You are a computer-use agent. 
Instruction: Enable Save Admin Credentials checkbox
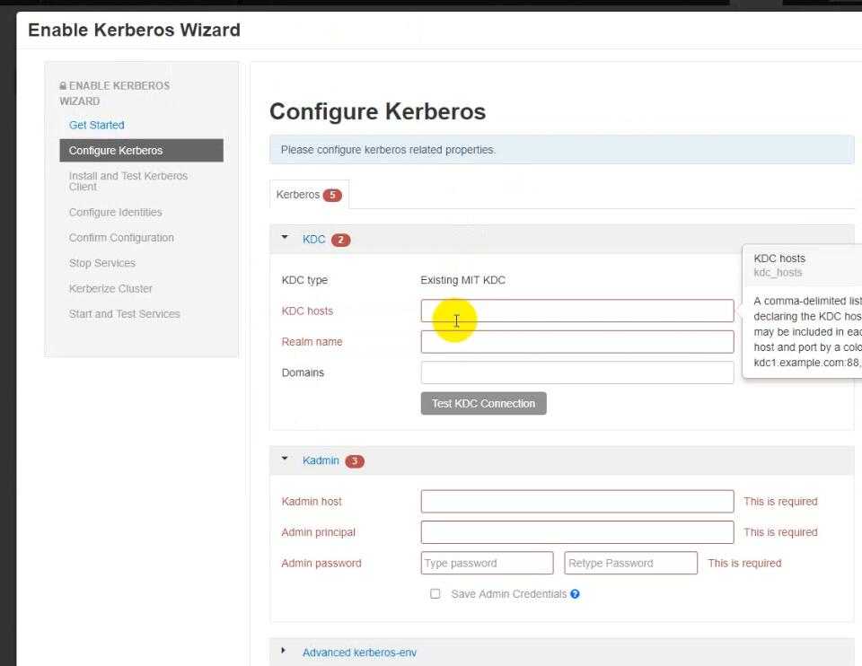point(435,593)
